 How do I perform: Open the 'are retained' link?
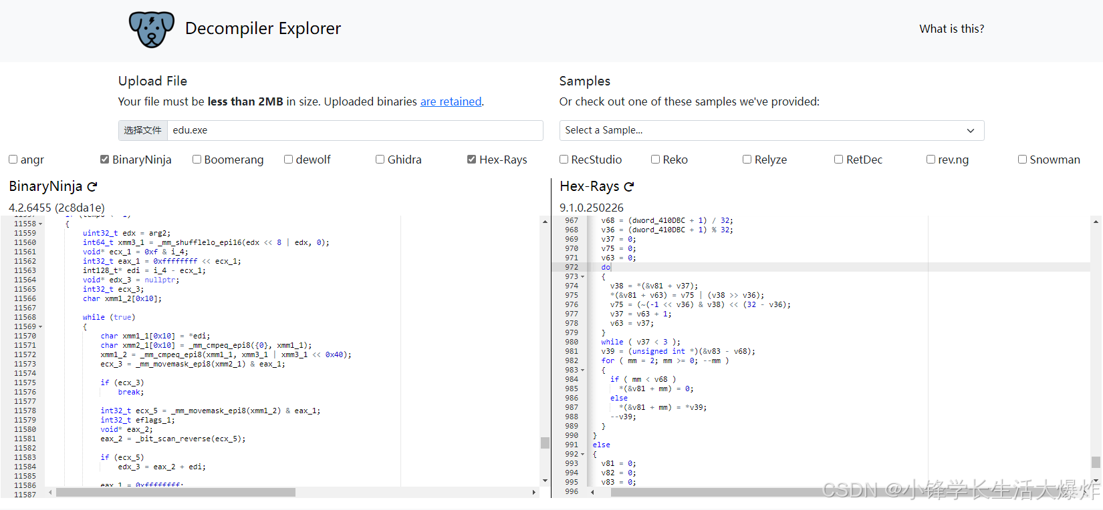451,101
